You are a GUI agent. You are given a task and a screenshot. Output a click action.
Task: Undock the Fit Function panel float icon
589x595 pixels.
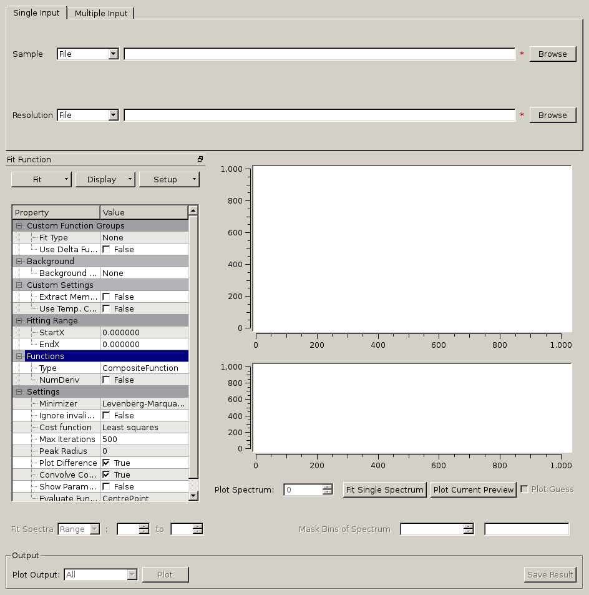(200, 159)
